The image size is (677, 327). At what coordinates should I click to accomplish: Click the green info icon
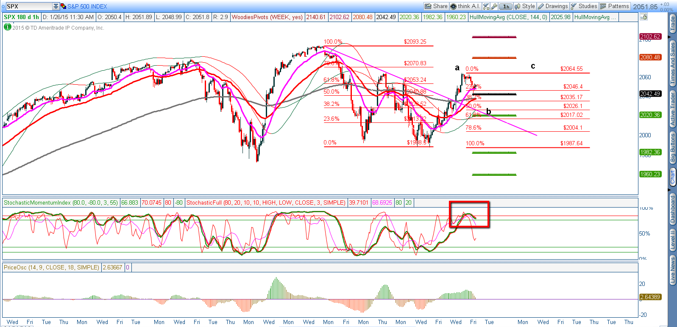(x=7, y=27)
